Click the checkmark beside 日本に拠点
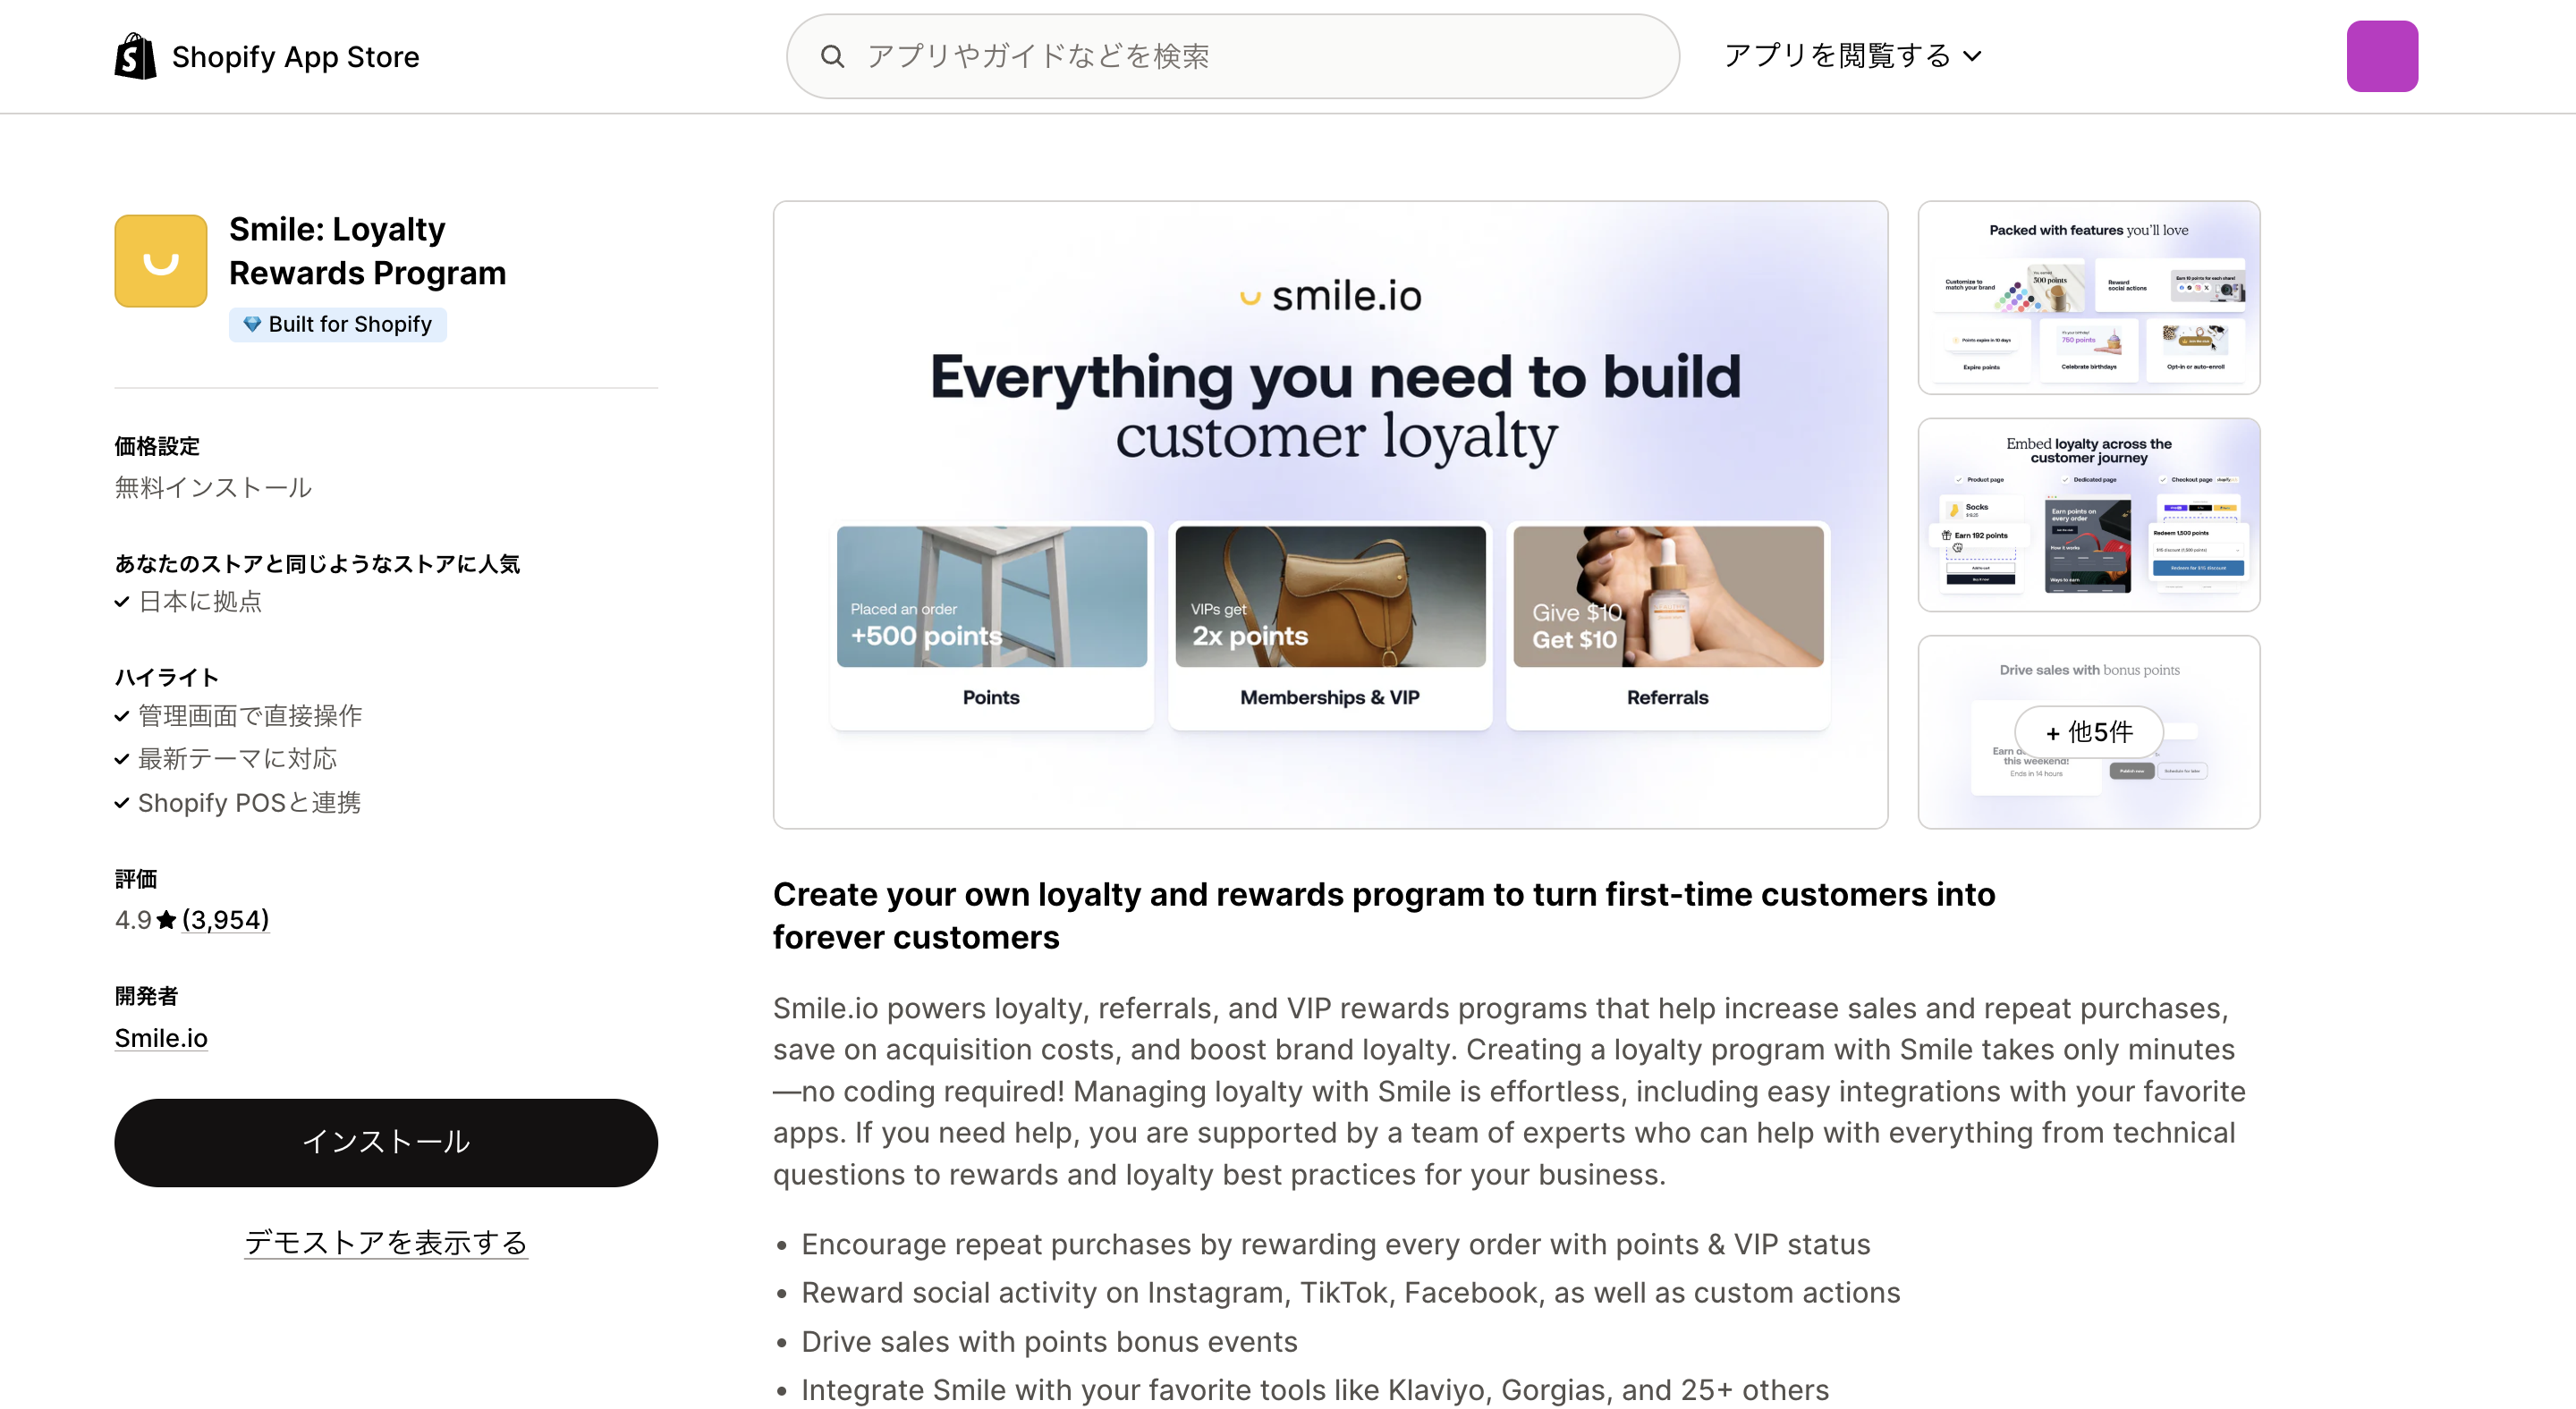 click(x=122, y=602)
